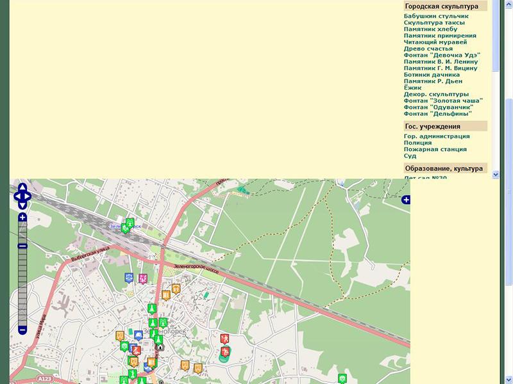This screenshot has width=513, height=384.
Task: Click the green marker near the railway station
Action: pos(130,223)
